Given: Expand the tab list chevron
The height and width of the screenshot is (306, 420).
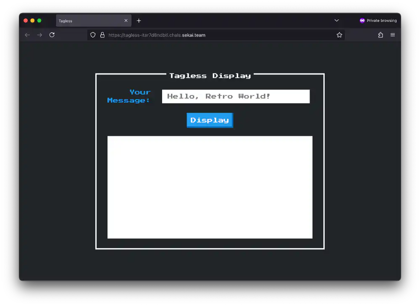Looking at the screenshot, I should pyautogui.click(x=336, y=20).
